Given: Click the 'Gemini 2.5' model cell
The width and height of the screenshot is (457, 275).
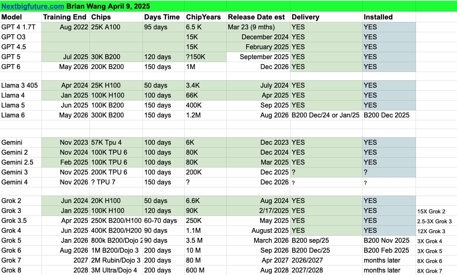Looking at the screenshot, I should coord(21,162).
